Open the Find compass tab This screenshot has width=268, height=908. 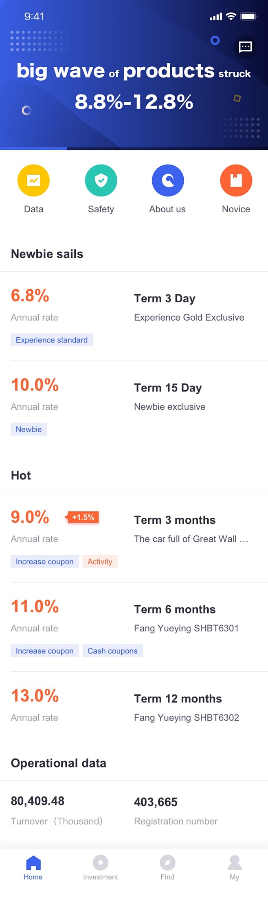pyautogui.click(x=167, y=868)
